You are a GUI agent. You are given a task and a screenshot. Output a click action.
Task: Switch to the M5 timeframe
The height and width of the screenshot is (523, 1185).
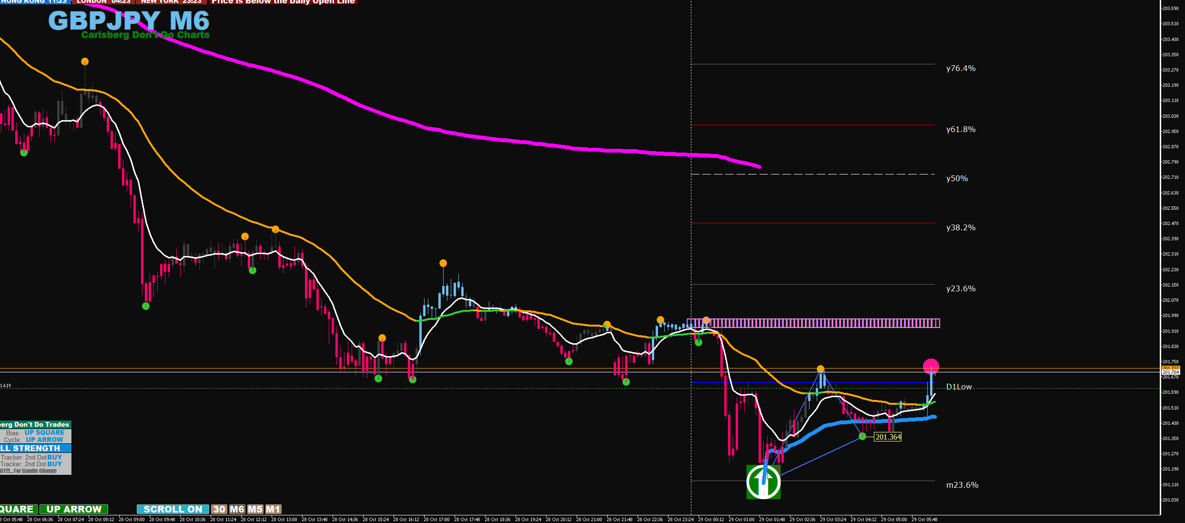[255, 509]
